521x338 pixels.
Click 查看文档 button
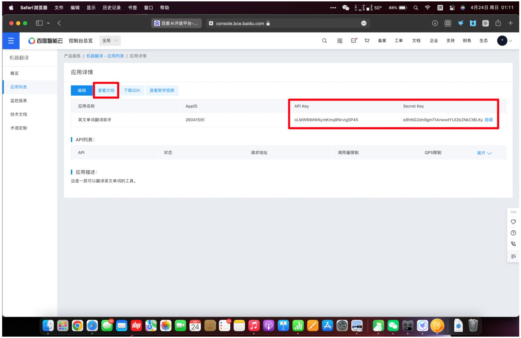pos(106,90)
